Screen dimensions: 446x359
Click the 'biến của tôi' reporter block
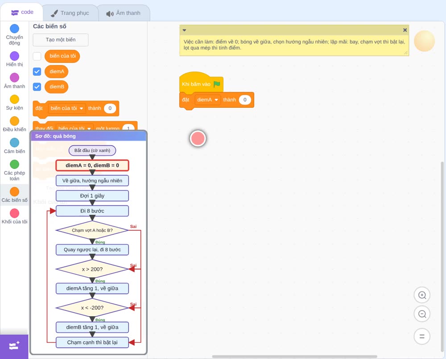click(x=62, y=56)
